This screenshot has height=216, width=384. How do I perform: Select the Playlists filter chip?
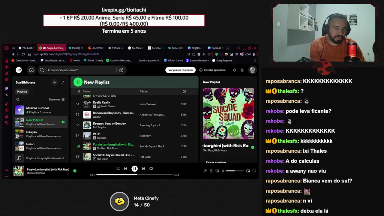click(x=22, y=91)
